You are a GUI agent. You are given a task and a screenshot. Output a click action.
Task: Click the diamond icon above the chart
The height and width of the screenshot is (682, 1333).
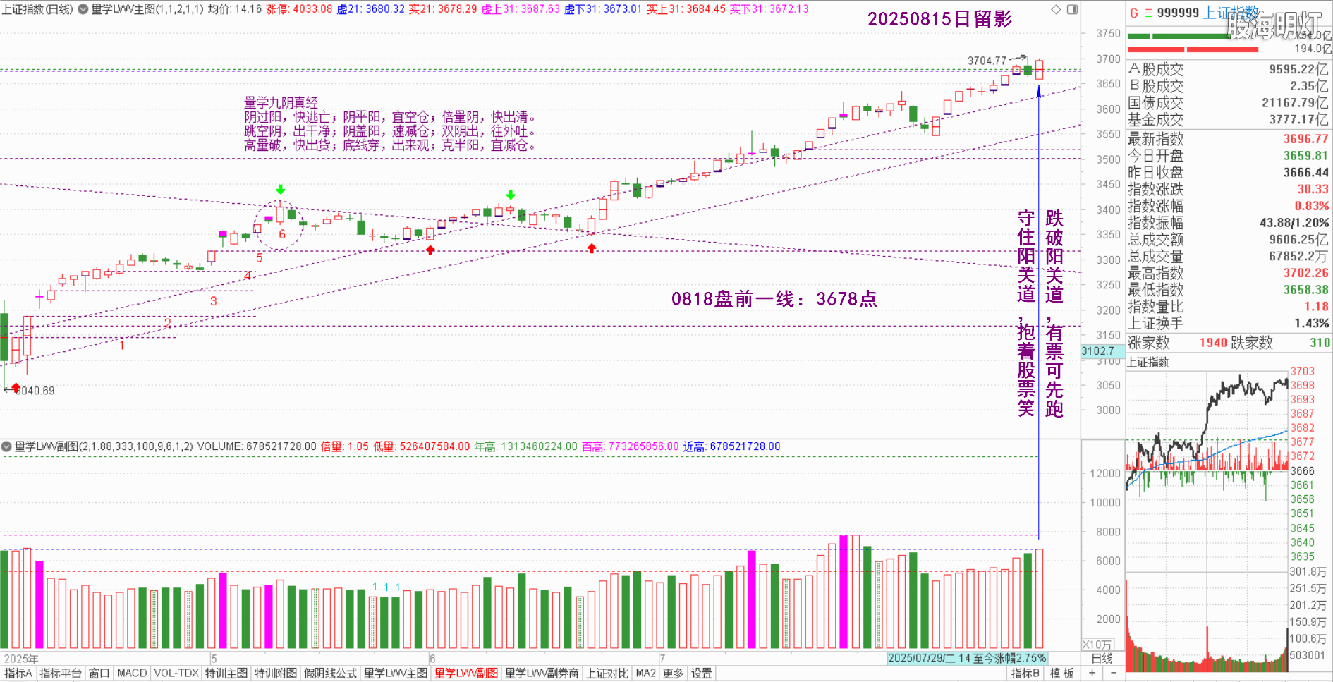tap(1056, 9)
